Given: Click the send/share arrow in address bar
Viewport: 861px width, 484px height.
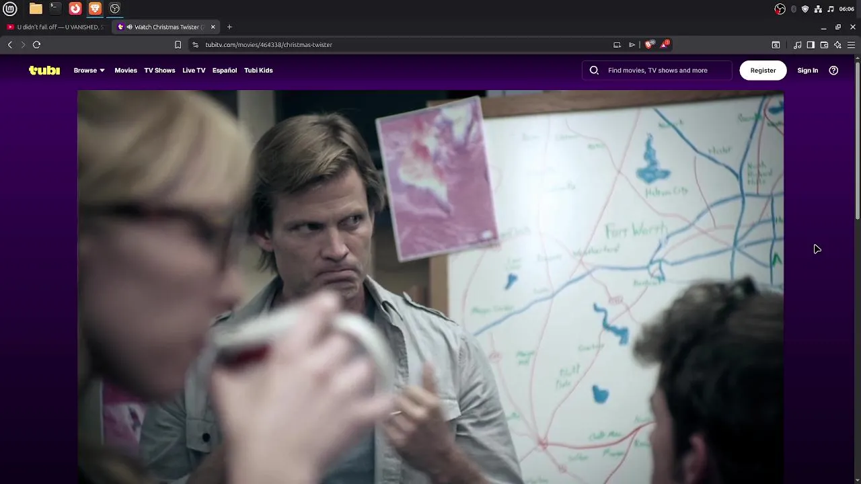Looking at the screenshot, I should tap(632, 44).
